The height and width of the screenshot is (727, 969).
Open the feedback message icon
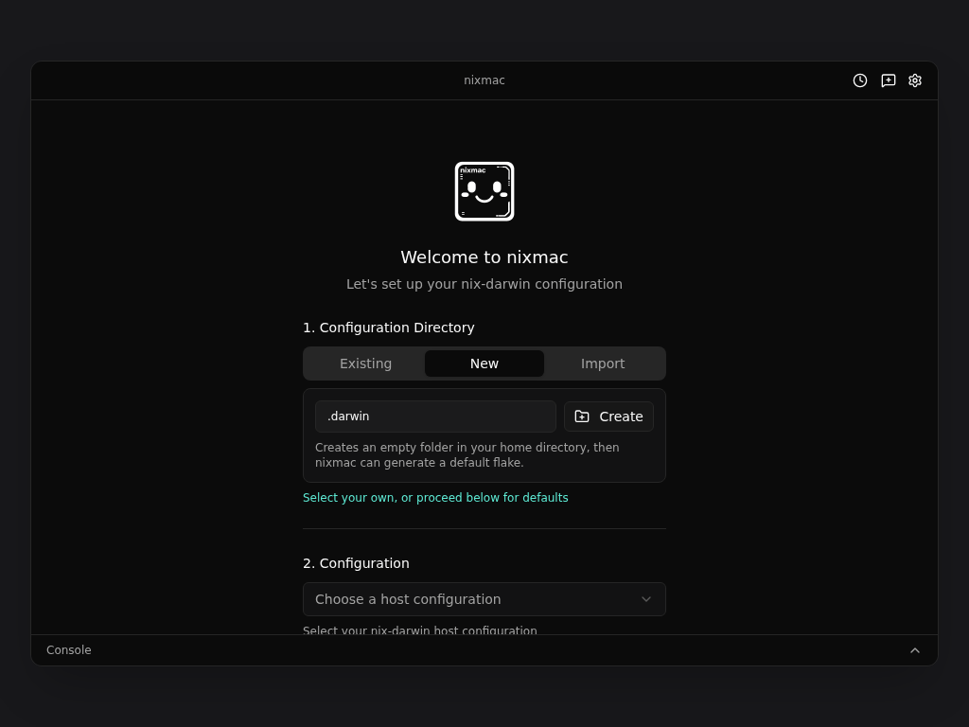(x=888, y=80)
